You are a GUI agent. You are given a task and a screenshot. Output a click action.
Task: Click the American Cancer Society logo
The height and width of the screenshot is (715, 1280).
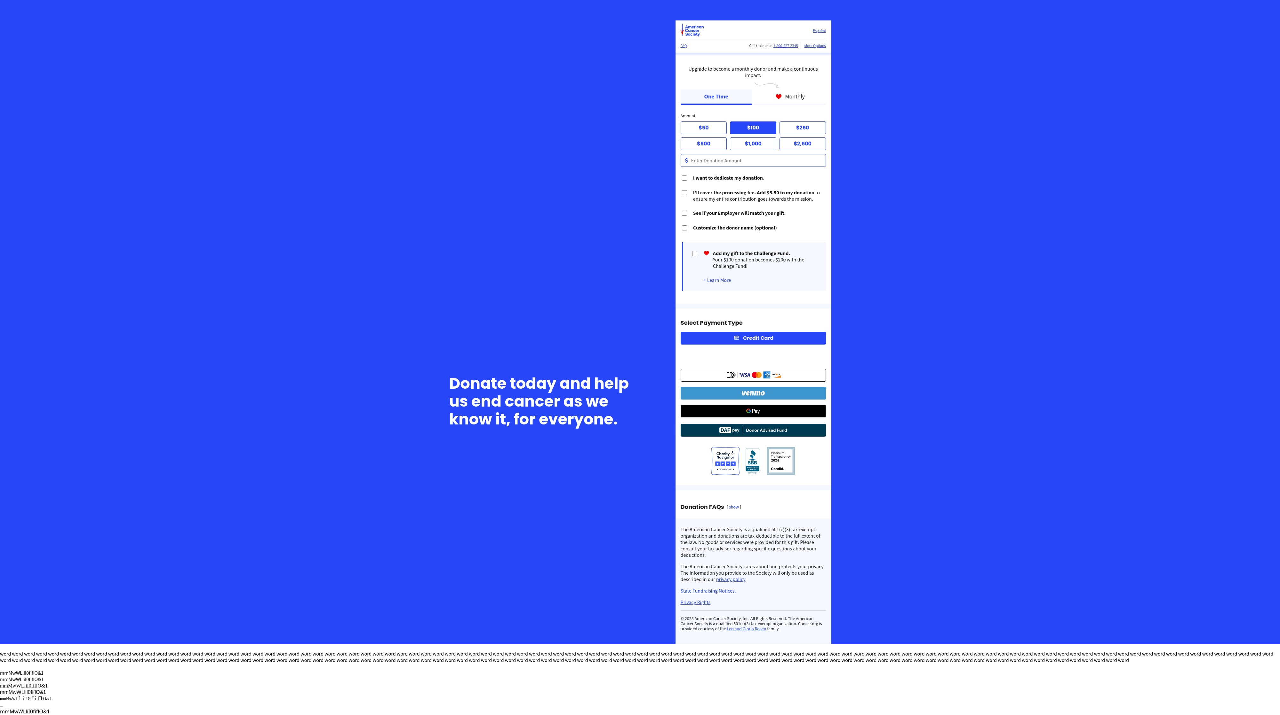point(692,30)
